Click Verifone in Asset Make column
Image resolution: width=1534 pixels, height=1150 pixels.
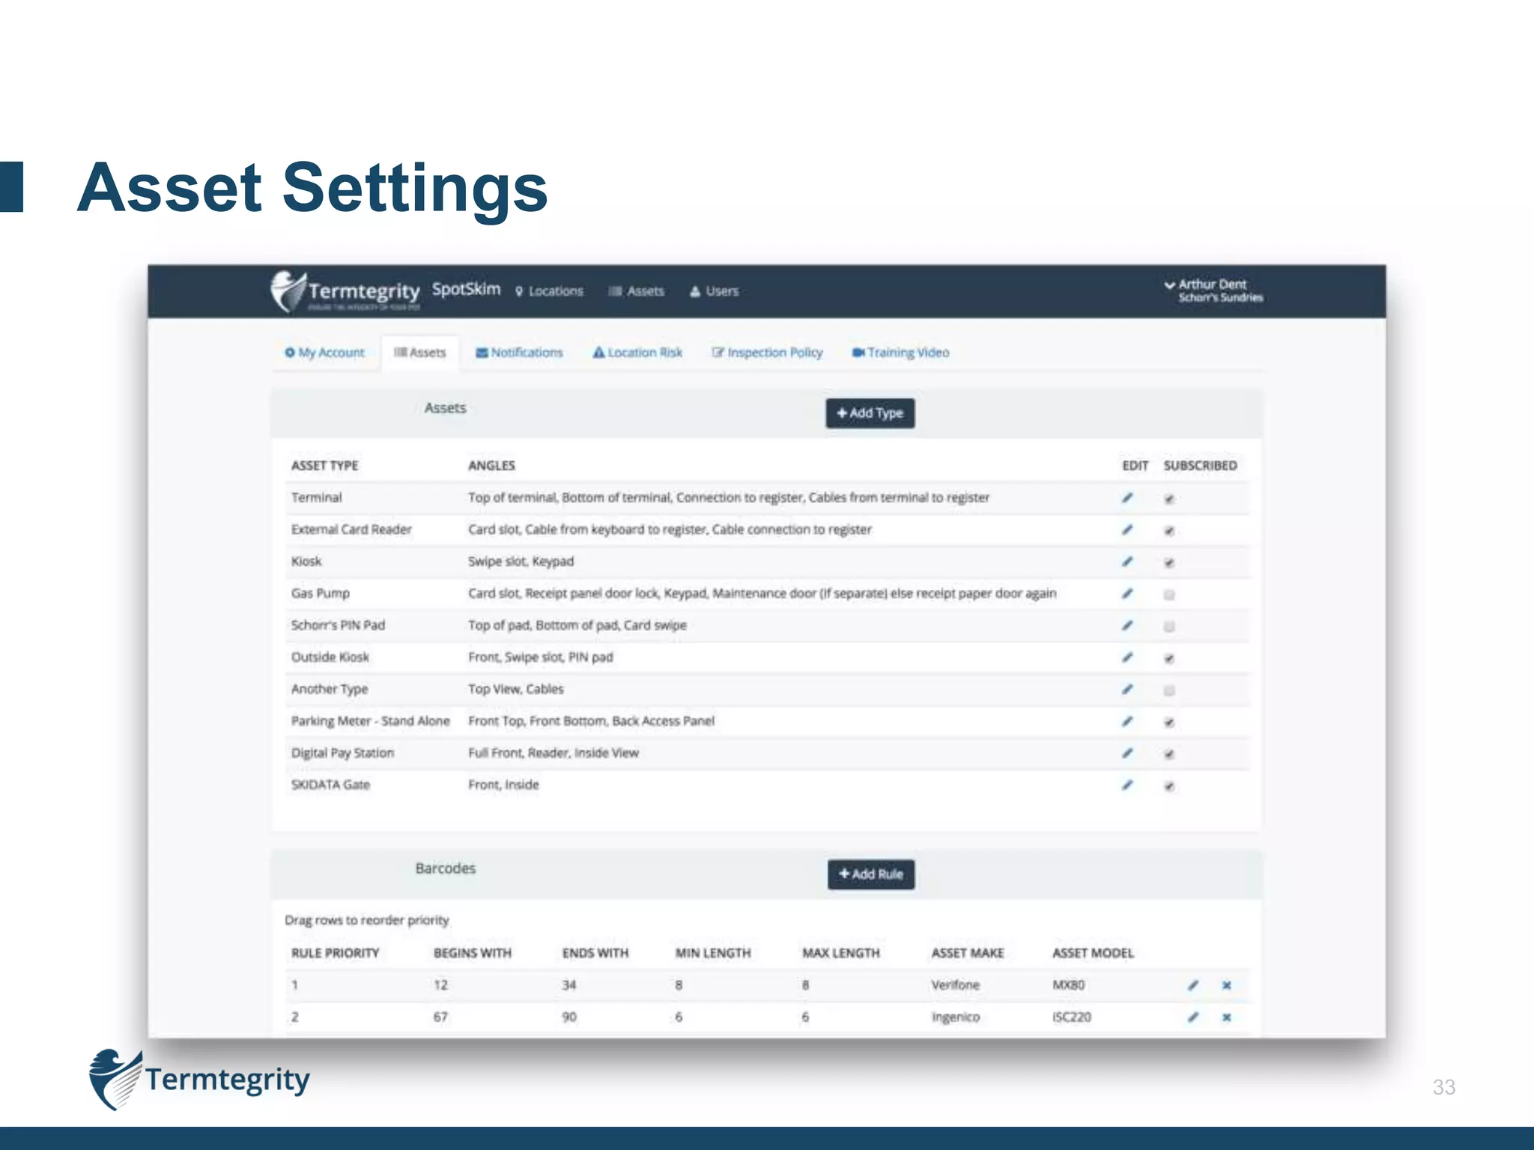tap(956, 985)
